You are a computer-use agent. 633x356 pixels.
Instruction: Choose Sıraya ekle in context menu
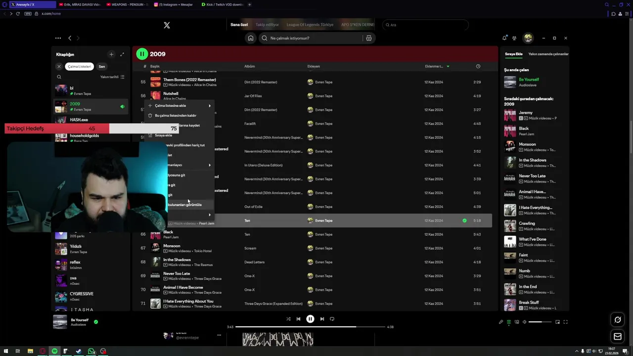pyautogui.click(x=179, y=135)
